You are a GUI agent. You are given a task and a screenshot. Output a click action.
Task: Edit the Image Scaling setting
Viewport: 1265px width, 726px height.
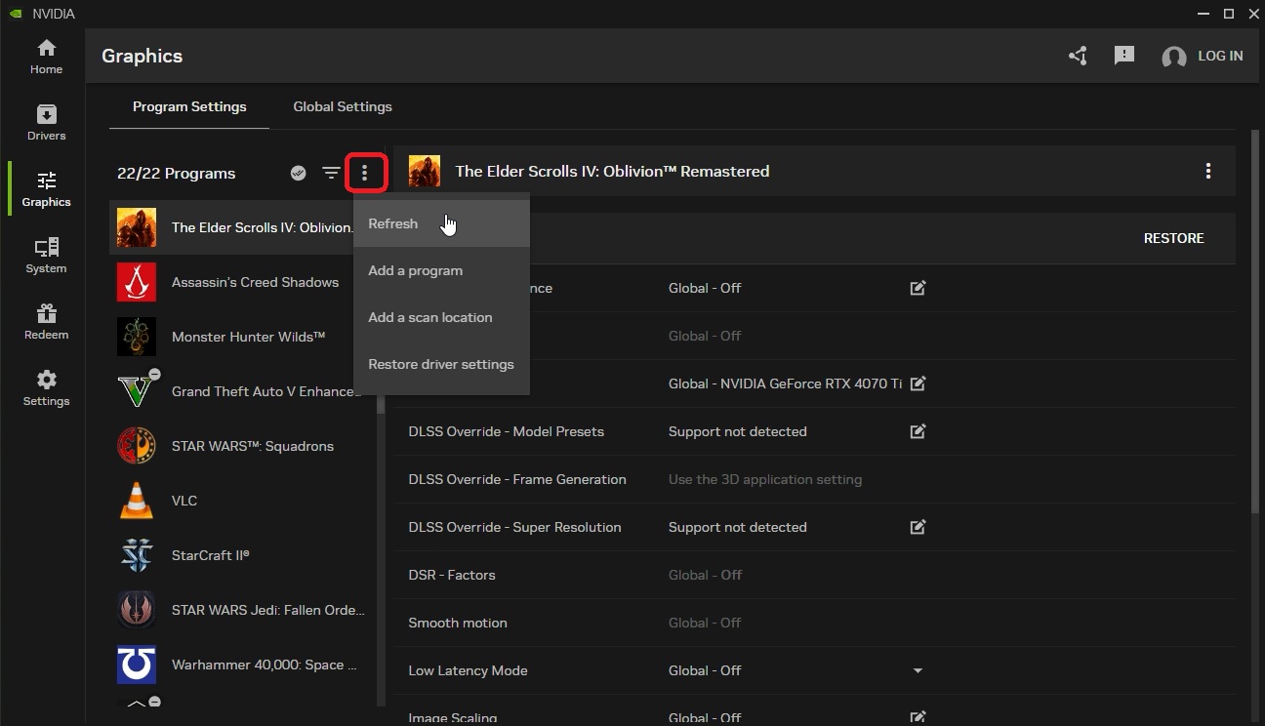click(x=918, y=717)
